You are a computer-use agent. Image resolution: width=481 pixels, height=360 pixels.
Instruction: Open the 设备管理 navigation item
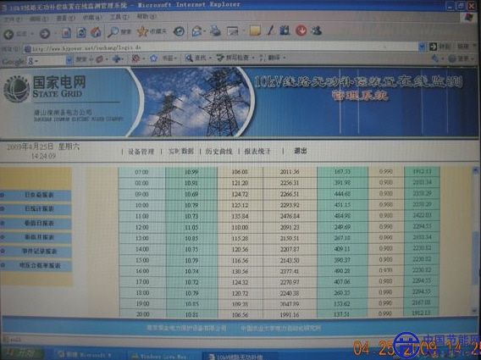click(141, 152)
